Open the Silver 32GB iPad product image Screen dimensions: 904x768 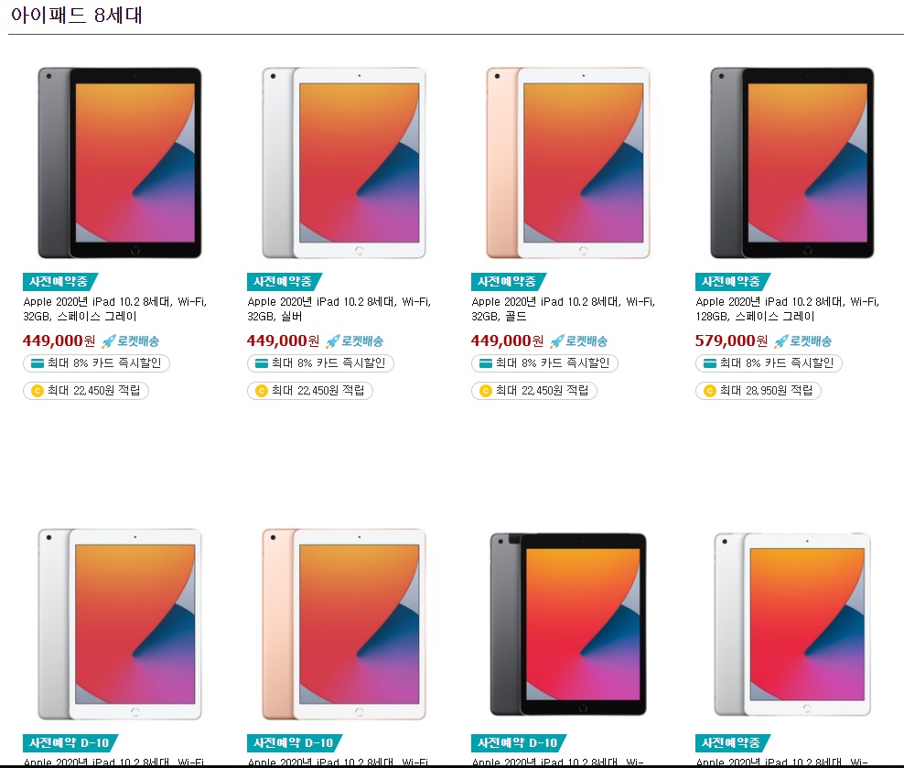coord(344,163)
